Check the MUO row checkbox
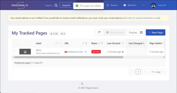The width and height of the screenshot is (177, 93). [x=14, y=52]
